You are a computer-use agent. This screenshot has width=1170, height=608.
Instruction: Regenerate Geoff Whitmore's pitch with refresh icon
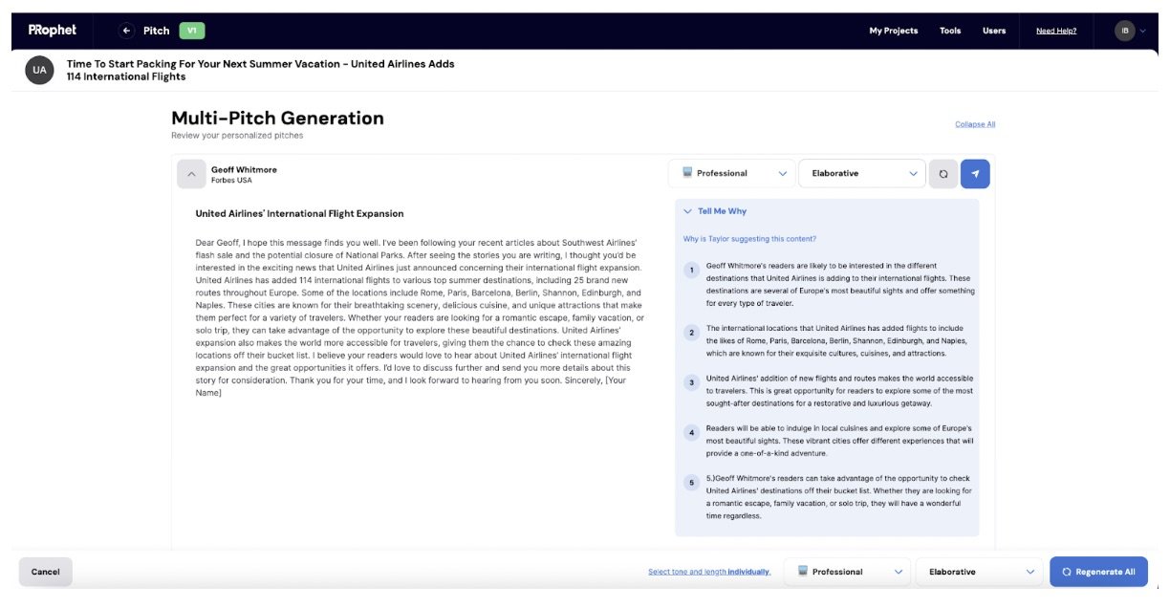coord(942,174)
